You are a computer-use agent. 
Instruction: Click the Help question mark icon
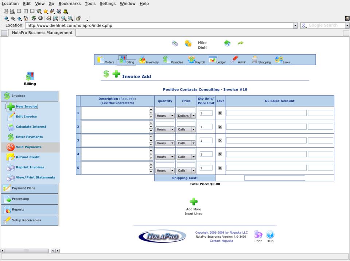270,234
